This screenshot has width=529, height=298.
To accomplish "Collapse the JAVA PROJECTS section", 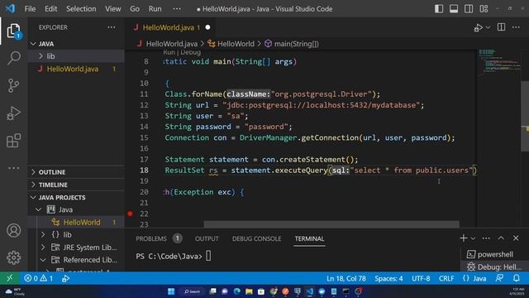I will click(x=76, y=197).
